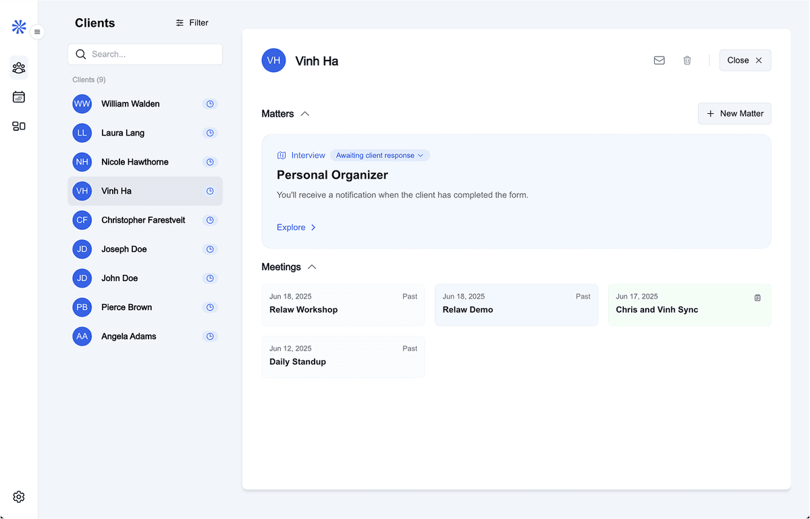Open the calendar view in sidebar
The width and height of the screenshot is (810, 519).
(x=19, y=97)
